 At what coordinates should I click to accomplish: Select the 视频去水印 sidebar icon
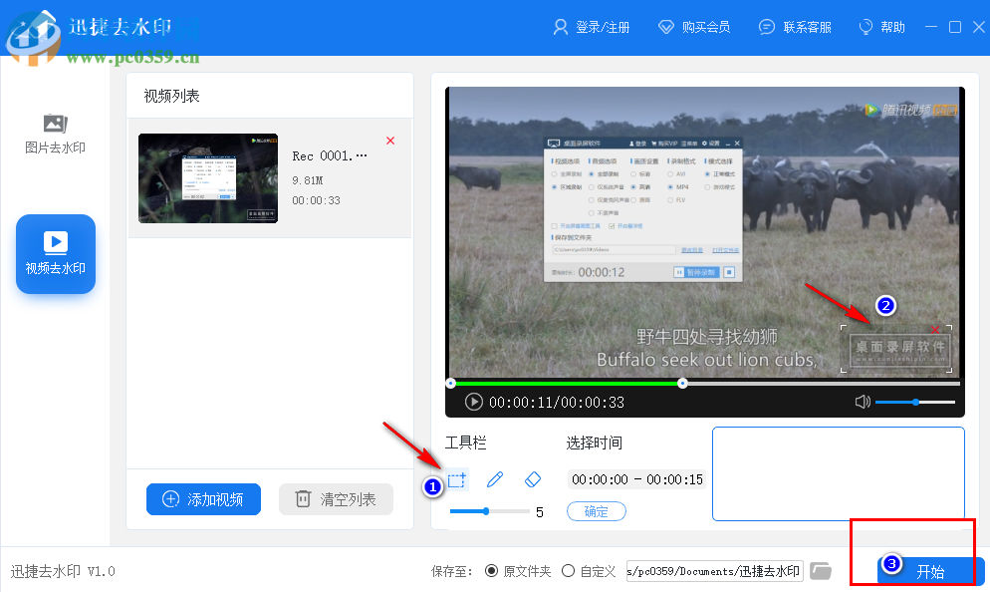(55, 254)
